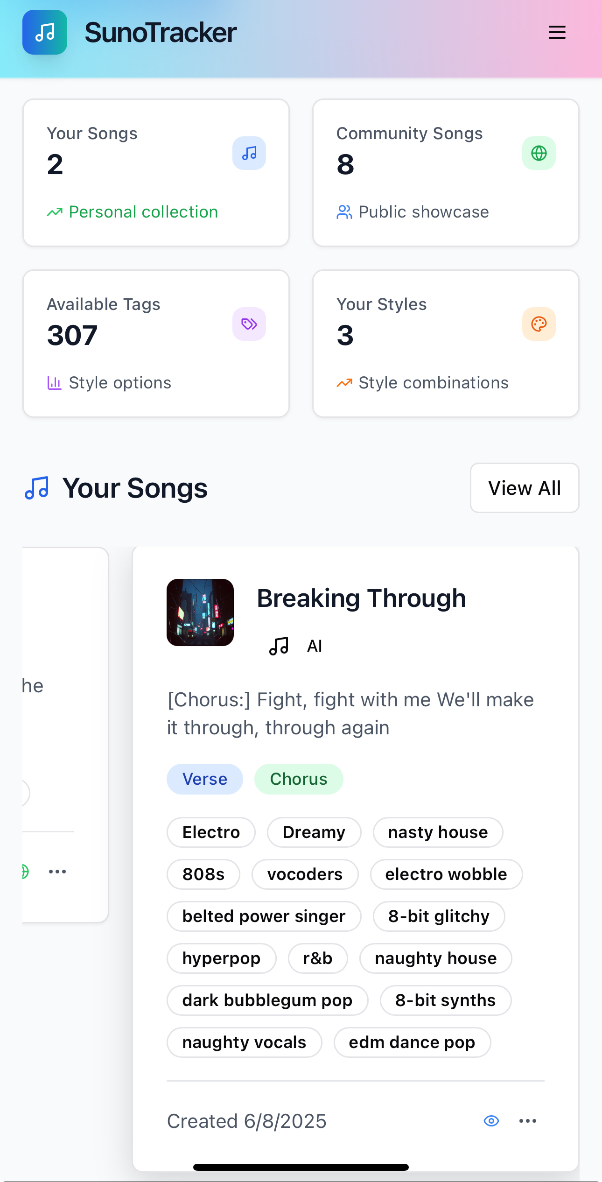Toggle visibility eye icon on Breaking Through
The width and height of the screenshot is (602, 1182).
(x=491, y=1121)
